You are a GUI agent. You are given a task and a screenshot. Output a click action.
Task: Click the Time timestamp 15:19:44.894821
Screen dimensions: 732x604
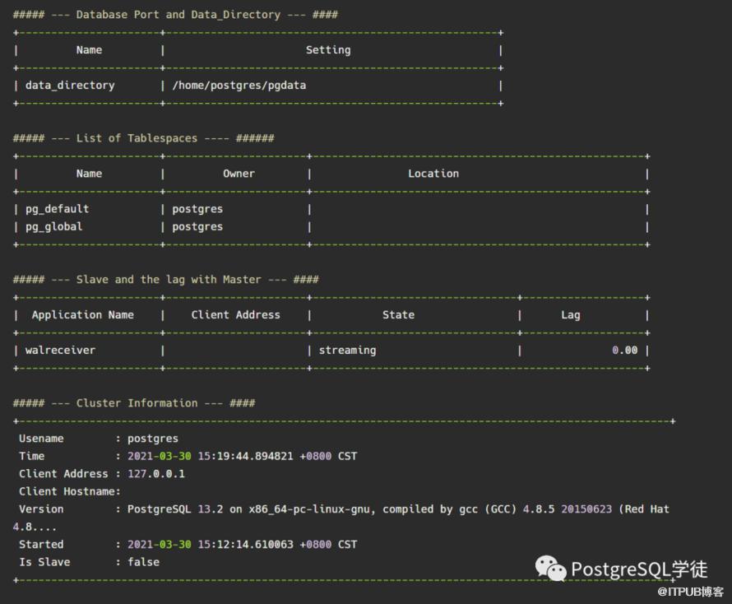click(245, 456)
